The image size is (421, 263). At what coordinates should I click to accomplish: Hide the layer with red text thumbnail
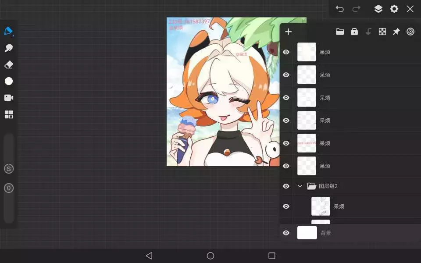[x=286, y=143]
